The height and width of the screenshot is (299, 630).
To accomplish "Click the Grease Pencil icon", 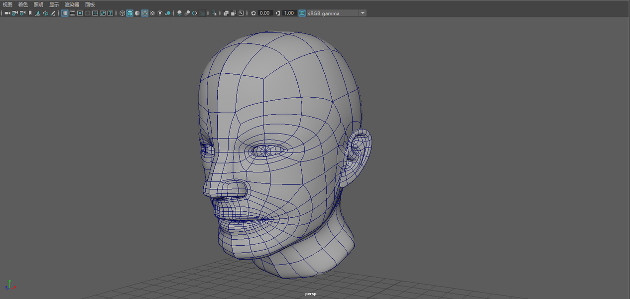I will [x=53, y=13].
